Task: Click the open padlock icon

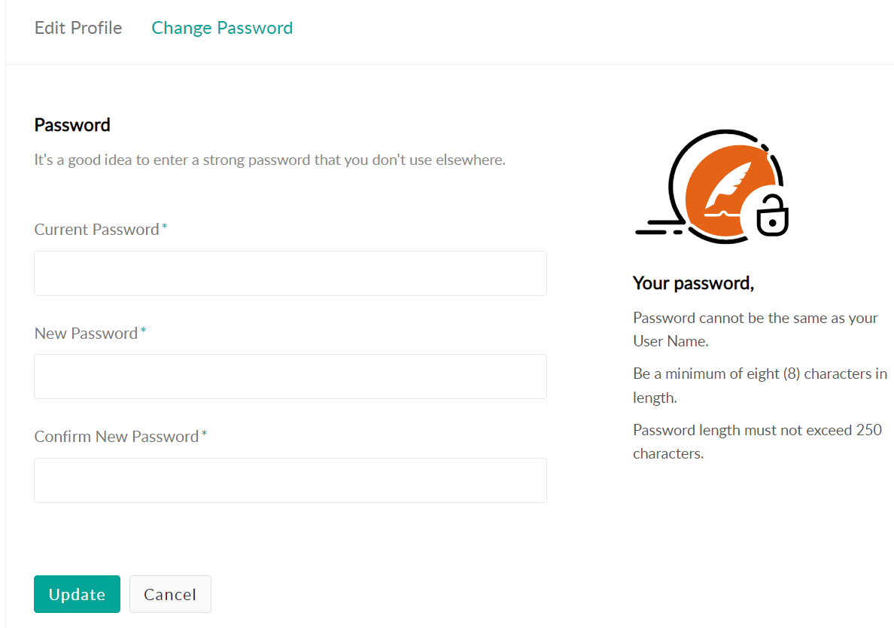Action: 771,216
